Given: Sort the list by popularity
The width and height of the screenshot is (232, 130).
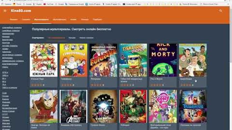Looking at the screenshot, I should point(56,38).
